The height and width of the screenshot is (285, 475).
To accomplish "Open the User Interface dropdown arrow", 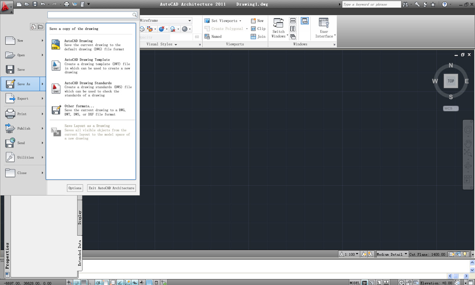I will [335, 35].
